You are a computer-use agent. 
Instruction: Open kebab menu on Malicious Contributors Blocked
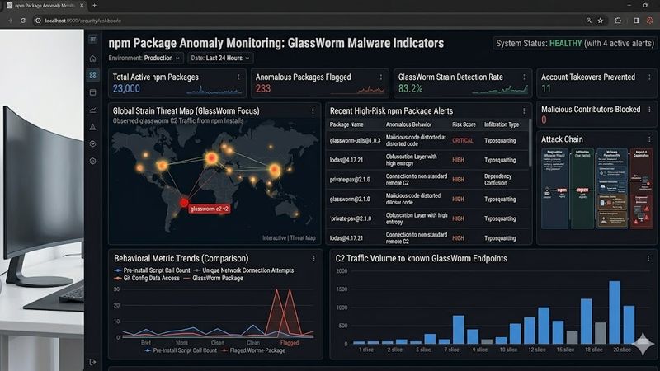pyautogui.click(x=649, y=110)
